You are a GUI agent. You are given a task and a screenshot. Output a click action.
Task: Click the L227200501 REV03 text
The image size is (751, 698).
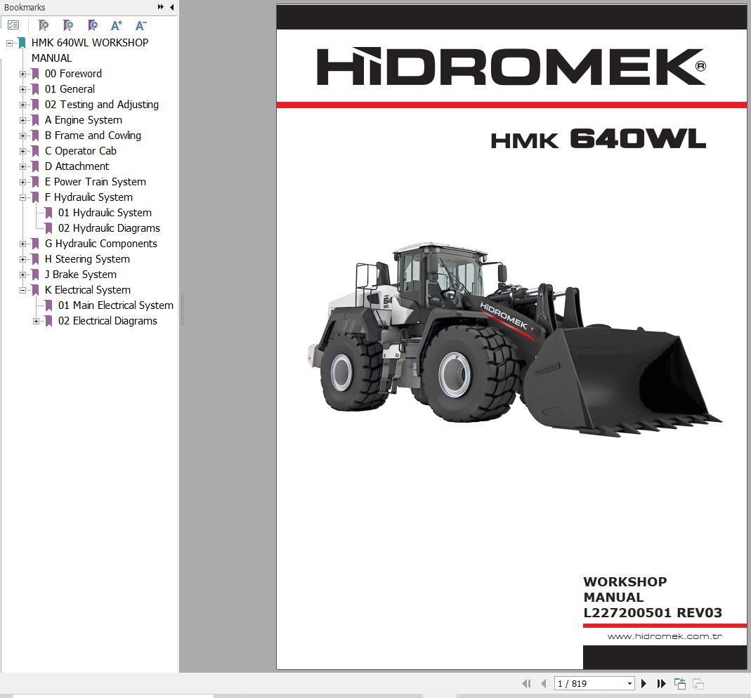point(653,613)
